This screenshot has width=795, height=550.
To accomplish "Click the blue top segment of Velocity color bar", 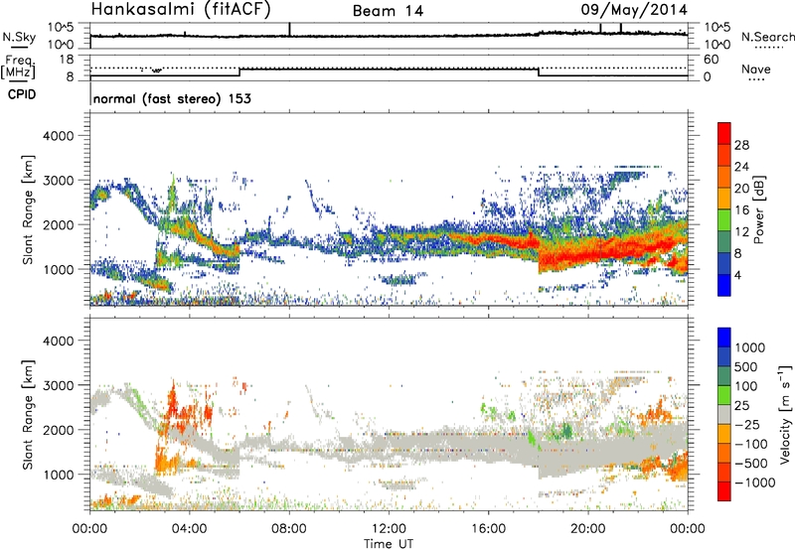I will click(x=724, y=338).
